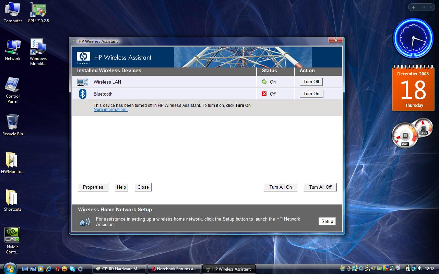
Task: Turn on the Bluetooth device
Action: pyautogui.click(x=311, y=94)
